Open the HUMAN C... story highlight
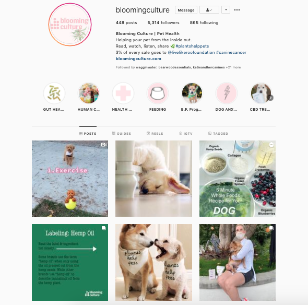Viewport: 308px width, 305px height. pos(89,93)
